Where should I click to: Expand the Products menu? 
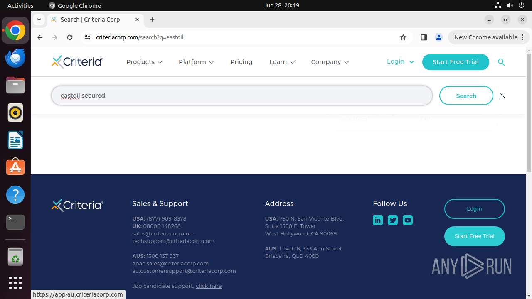click(x=144, y=62)
